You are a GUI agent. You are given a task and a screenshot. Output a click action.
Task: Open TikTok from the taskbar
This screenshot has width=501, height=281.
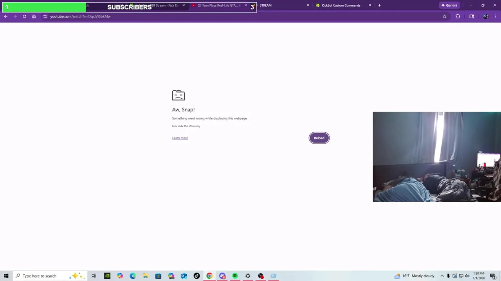196,276
